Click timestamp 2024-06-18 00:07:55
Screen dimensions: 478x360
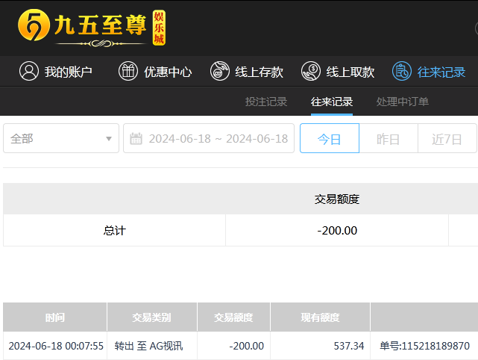56,346
